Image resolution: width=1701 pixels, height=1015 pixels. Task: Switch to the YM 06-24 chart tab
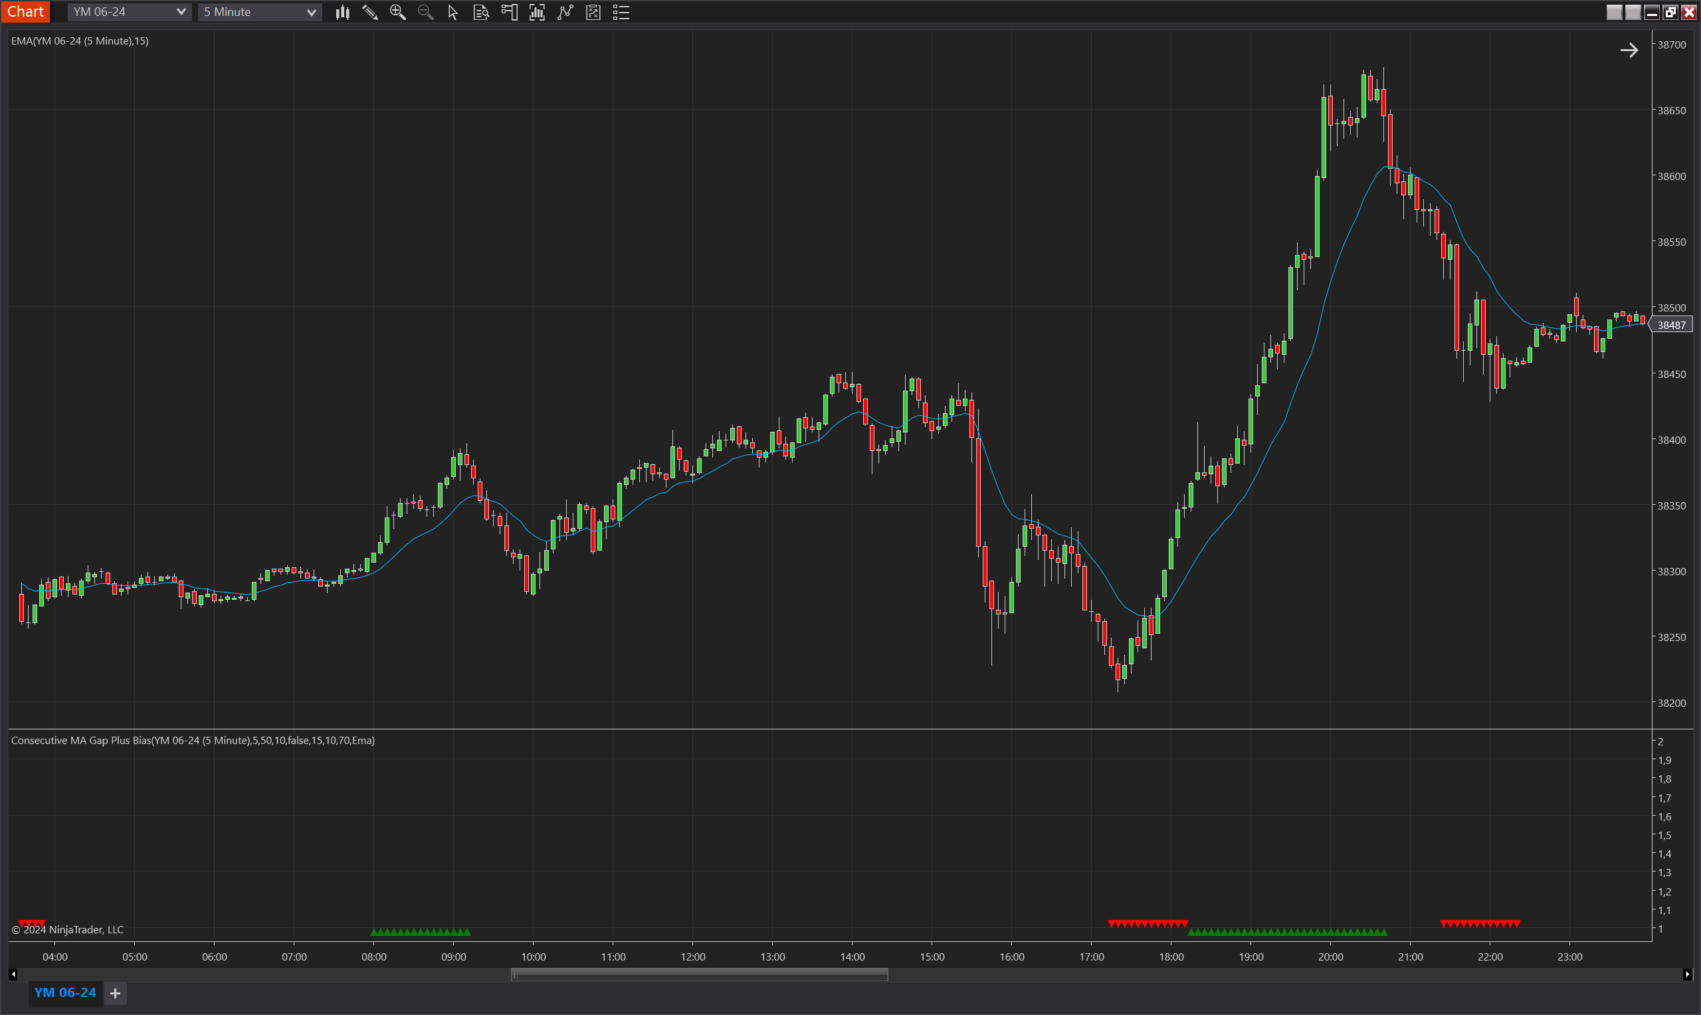click(65, 992)
